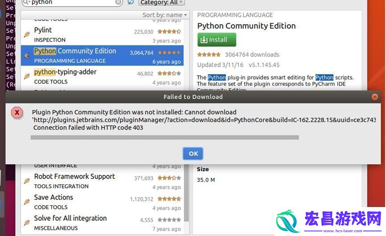
Task: Click the red error icon in the dialog
Action: click(17, 113)
